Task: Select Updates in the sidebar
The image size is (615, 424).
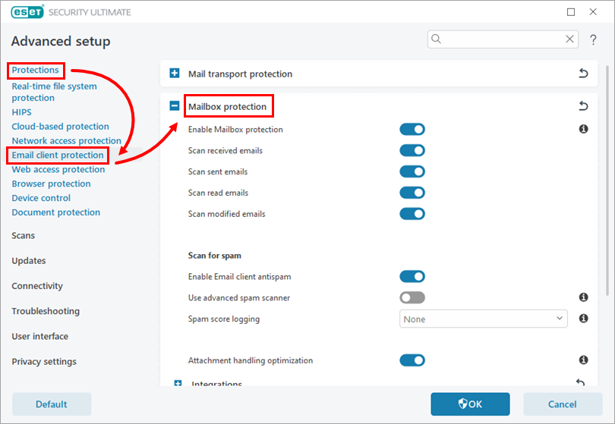Action: coord(29,261)
